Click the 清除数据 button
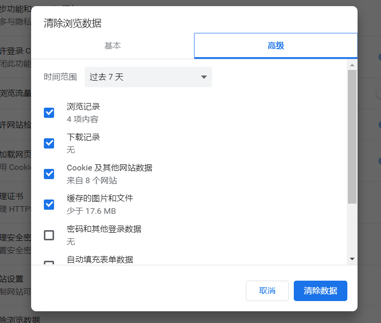Screen dimensions: 381x323 [x=320, y=291]
